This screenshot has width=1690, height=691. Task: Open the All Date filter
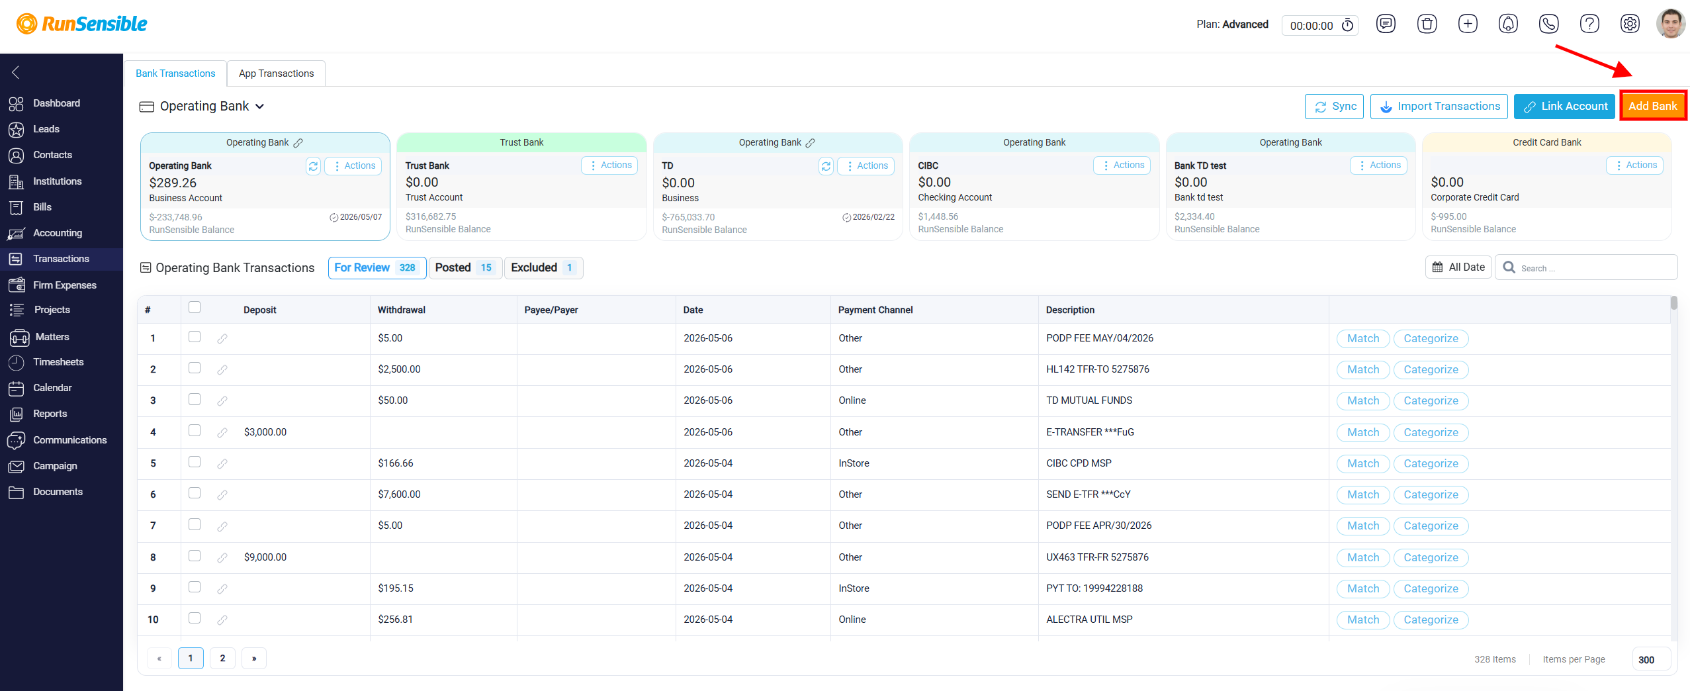(x=1458, y=267)
